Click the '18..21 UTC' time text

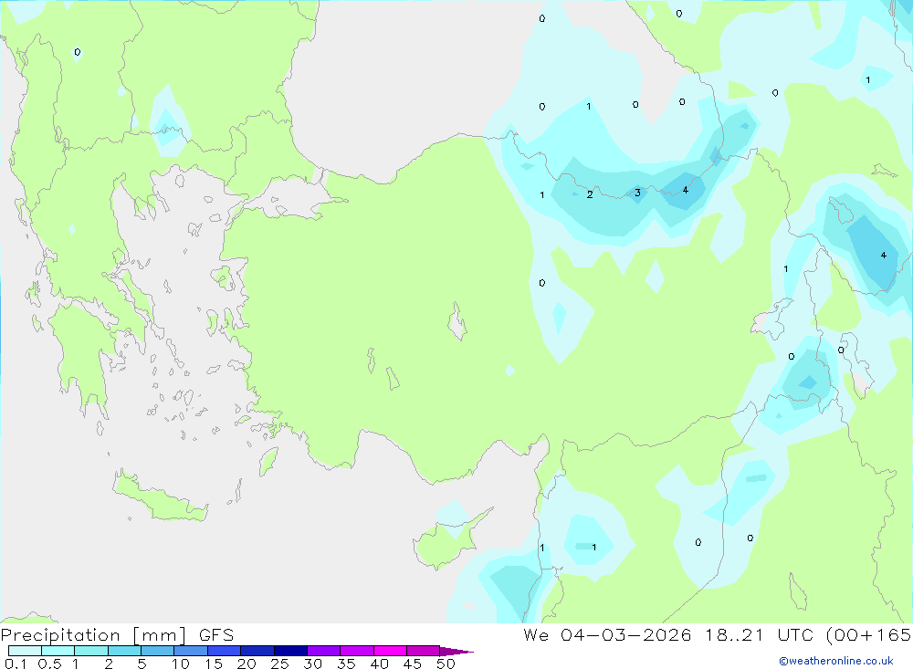tap(761, 634)
